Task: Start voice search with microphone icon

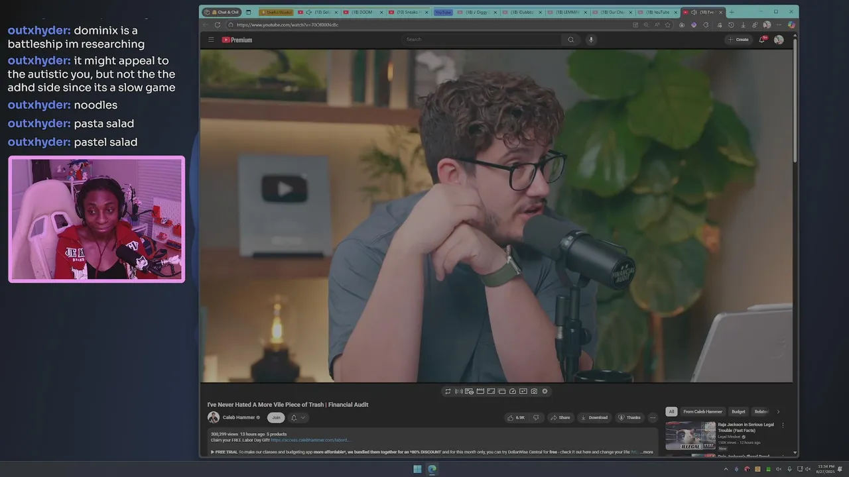Action: pos(591,40)
